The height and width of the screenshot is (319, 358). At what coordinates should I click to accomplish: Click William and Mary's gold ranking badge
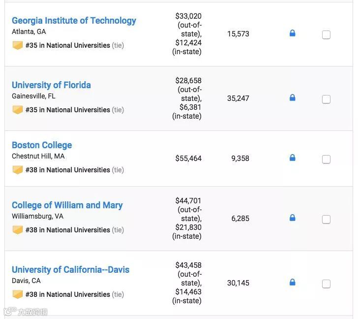18,230
